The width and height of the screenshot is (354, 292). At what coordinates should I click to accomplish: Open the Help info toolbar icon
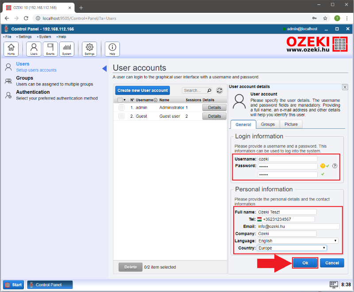pyautogui.click(x=112, y=49)
